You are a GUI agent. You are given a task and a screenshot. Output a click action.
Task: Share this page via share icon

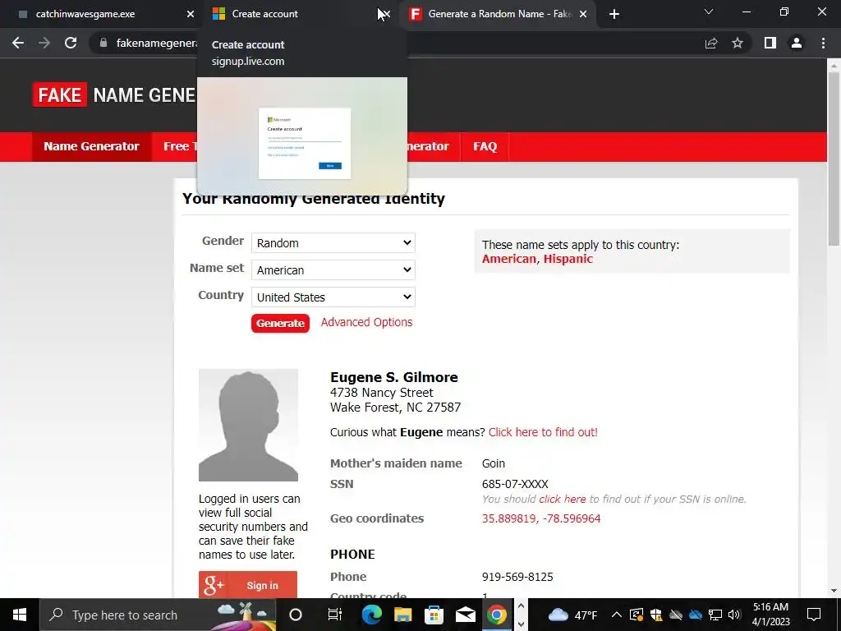[711, 43]
